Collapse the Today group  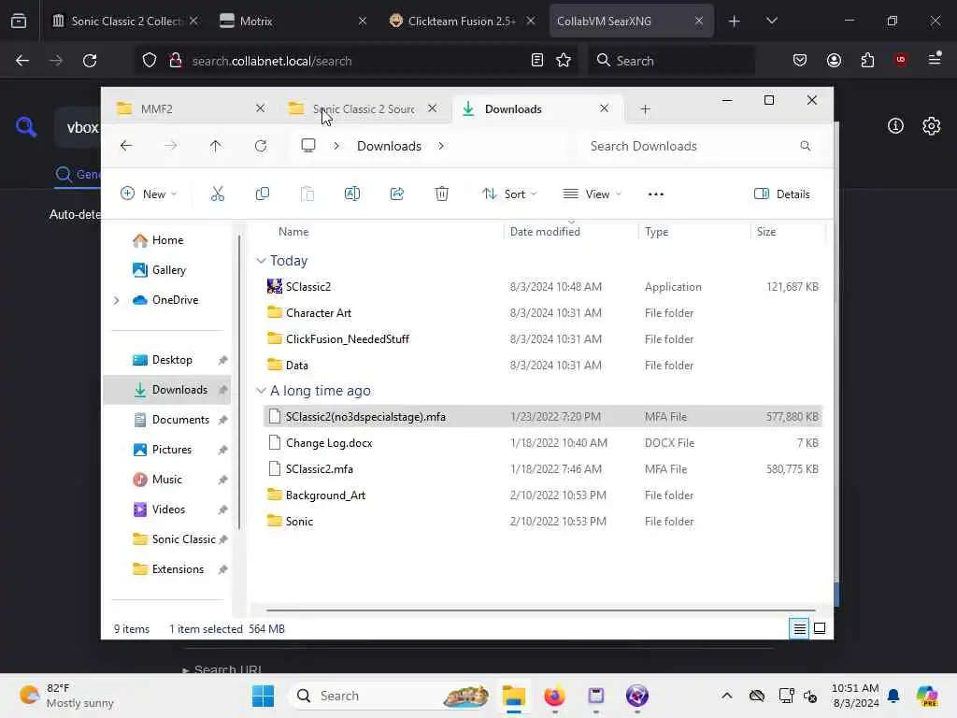tap(262, 261)
